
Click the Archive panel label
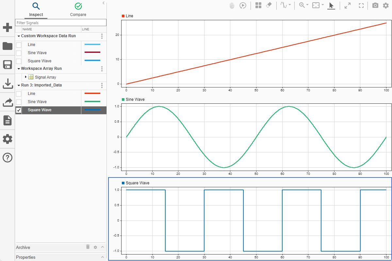(23, 247)
